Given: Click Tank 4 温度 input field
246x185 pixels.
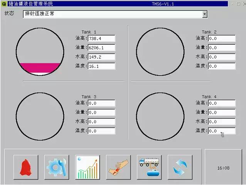Looking at the screenshot, I should (222, 131).
